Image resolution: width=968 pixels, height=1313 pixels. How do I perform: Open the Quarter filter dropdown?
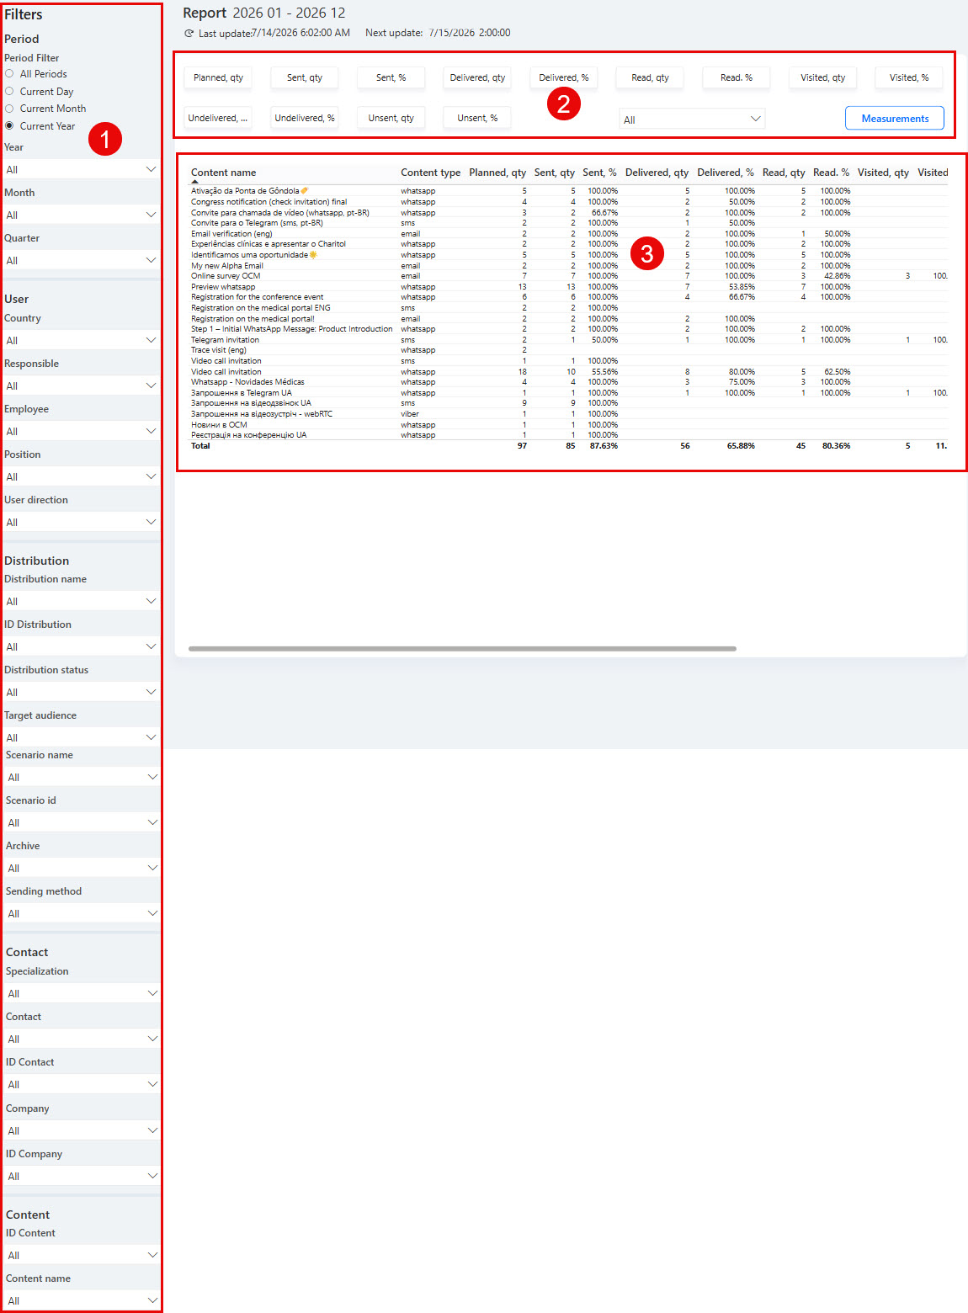tap(81, 260)
